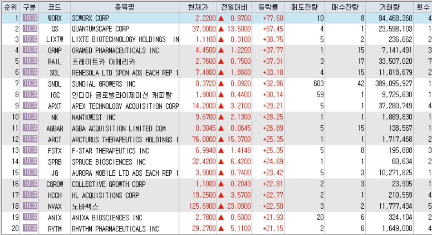Sort by the 매도잔량 column header

click(305, 7)
